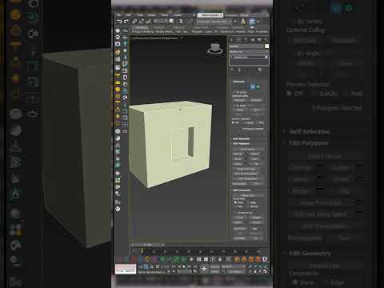Click the Pause button in bottom toolbar
384x288 pixels.
pyautogui.click(x=199, y=259)
